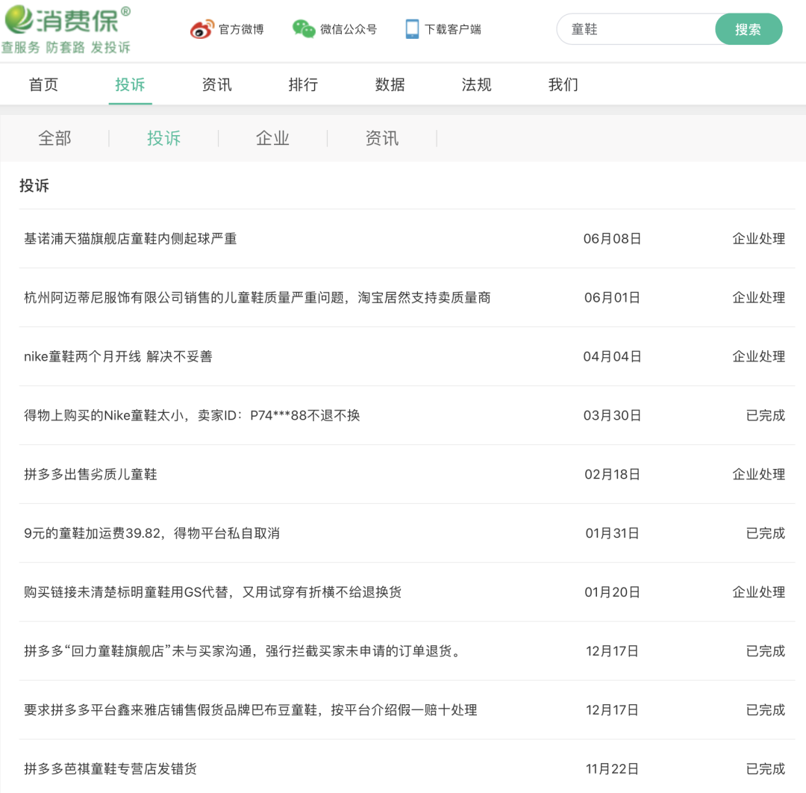
Task: Switch to the 企业 filter tab
Action: point(272,138)
